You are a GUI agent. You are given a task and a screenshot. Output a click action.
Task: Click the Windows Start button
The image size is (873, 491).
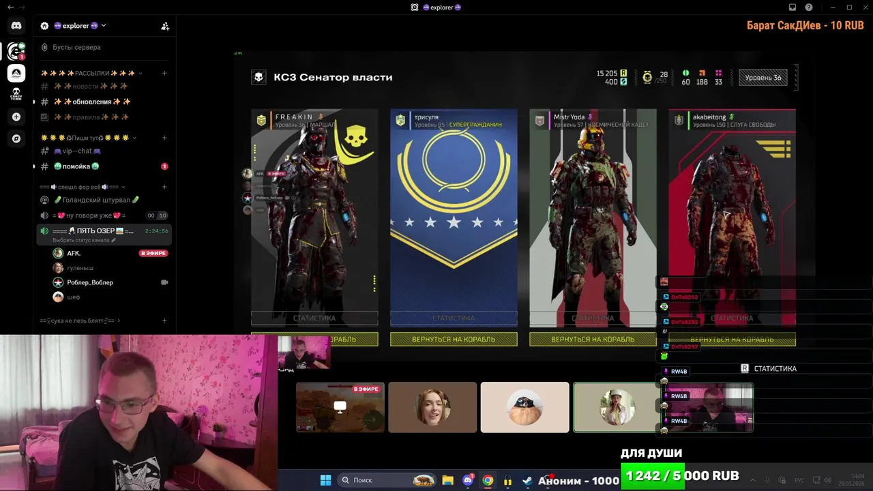325,480
